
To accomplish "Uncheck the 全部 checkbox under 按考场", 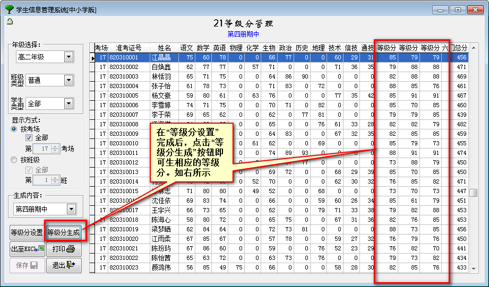I will point(29,138).
